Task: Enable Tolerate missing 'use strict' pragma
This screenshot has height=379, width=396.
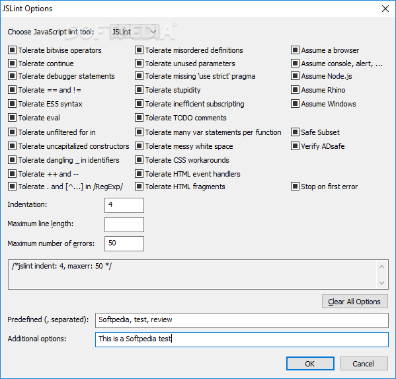Action: (139, 76)
